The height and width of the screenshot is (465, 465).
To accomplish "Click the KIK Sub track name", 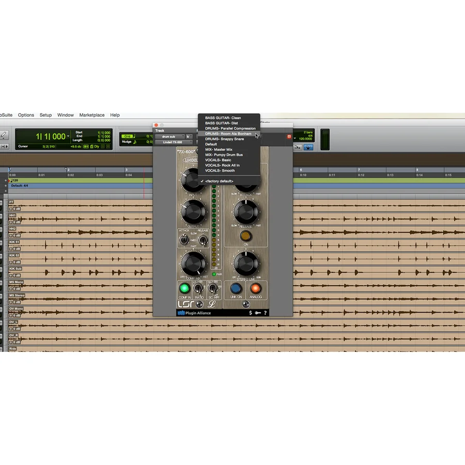I will [16, 269].
